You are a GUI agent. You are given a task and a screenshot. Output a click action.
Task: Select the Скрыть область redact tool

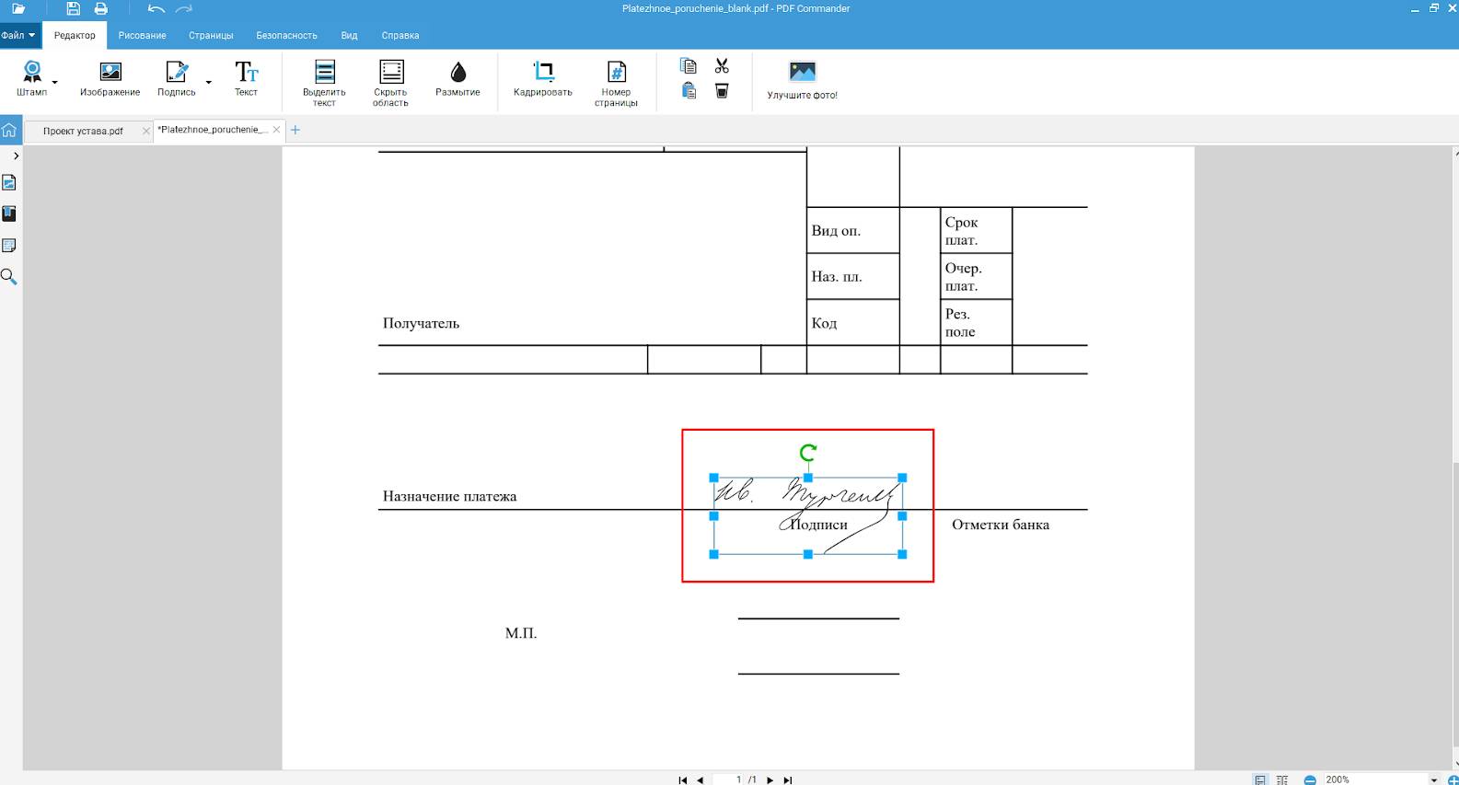pos(391,84)
